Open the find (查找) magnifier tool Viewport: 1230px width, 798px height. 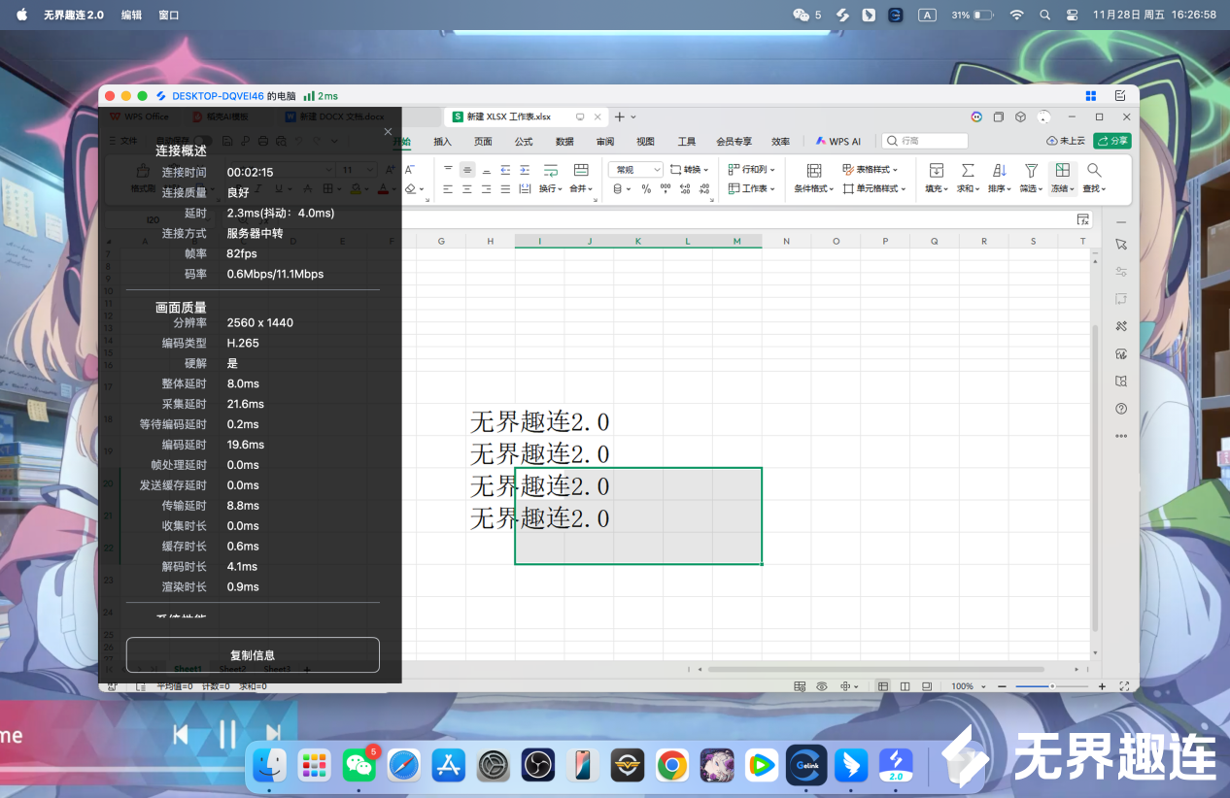point(1094,171)
